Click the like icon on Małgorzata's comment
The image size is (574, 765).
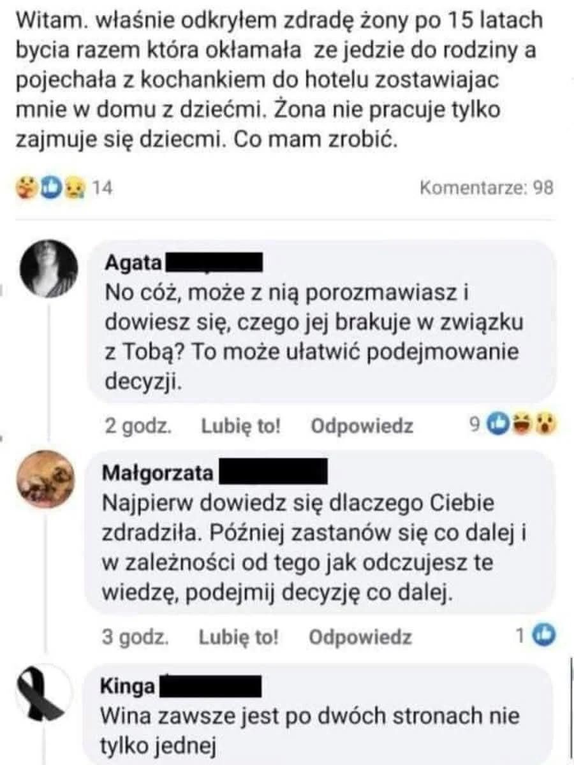[x=544, y=634]
